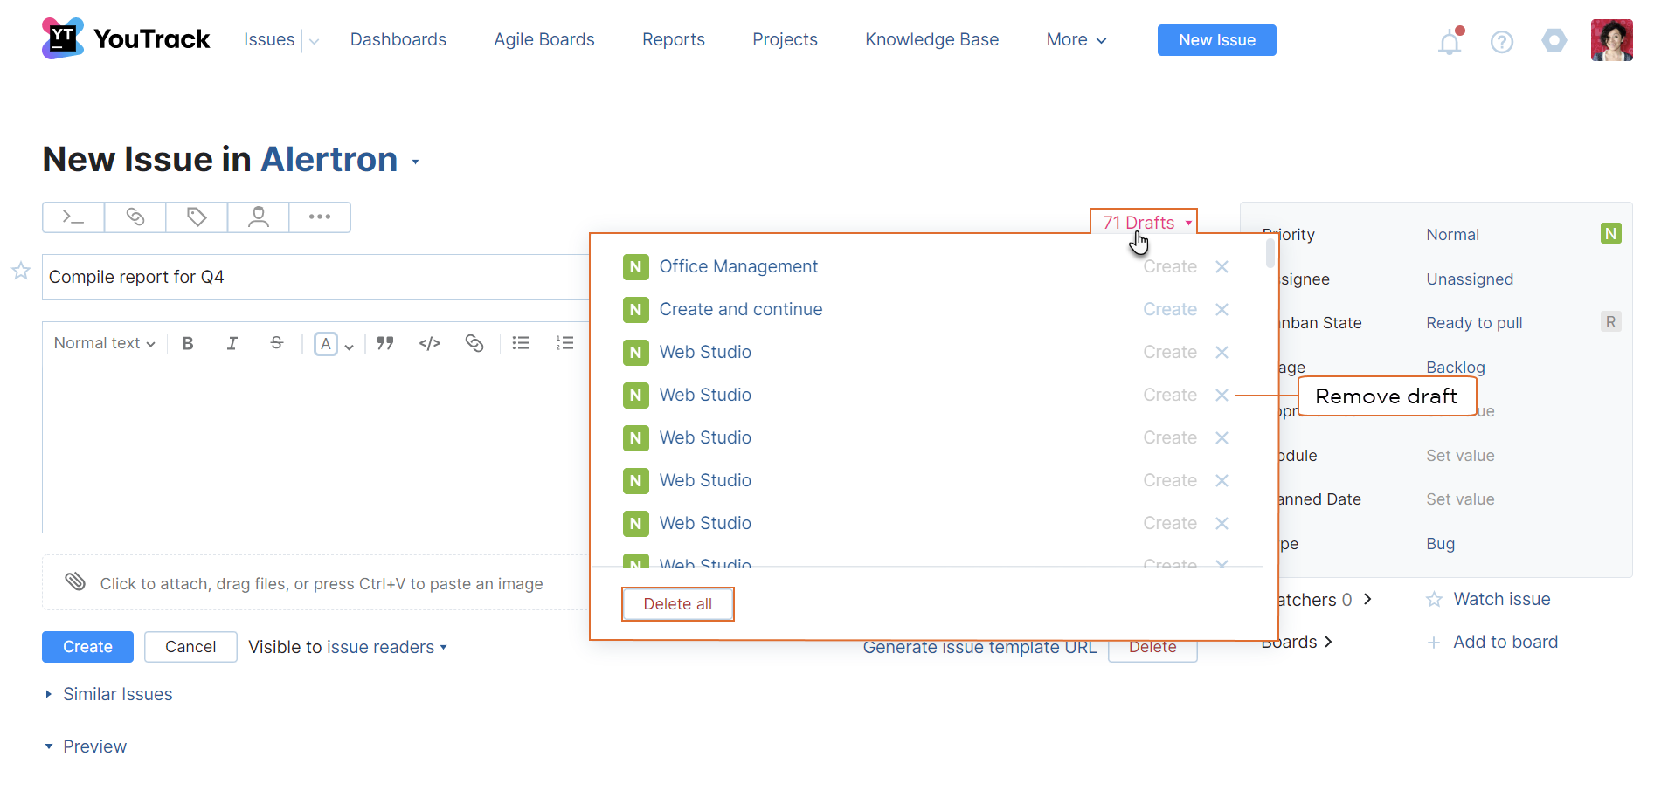Screen dimensions: 1675x798
Task: Toggle bold text formatting
Action: pyautogui.click(x=187, y=343)
